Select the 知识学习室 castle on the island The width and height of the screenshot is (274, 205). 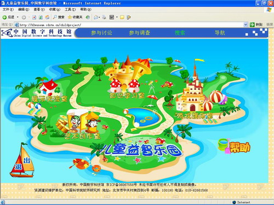[x=127, y=77]
